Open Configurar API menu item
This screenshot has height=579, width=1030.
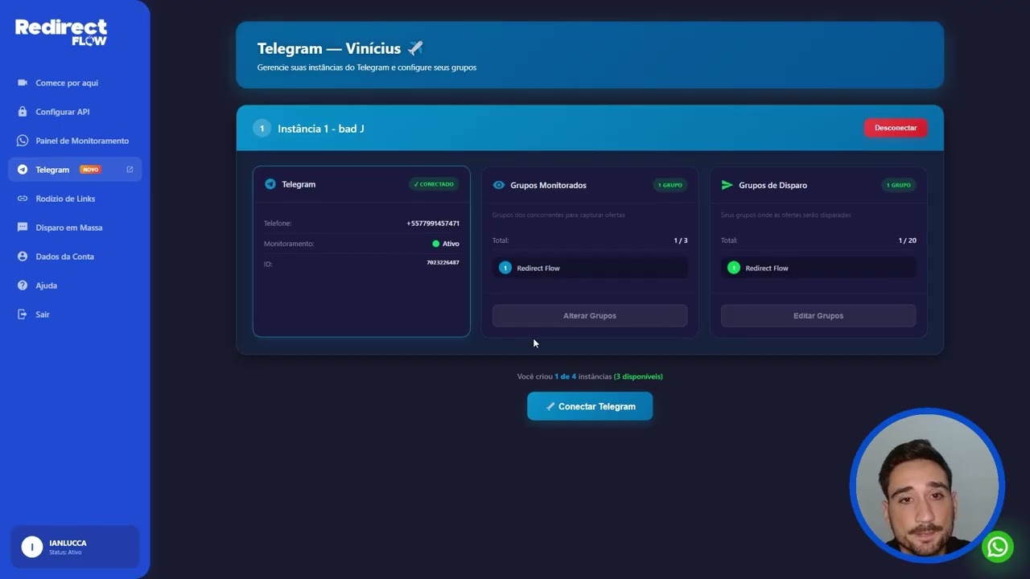click(75, 112)
